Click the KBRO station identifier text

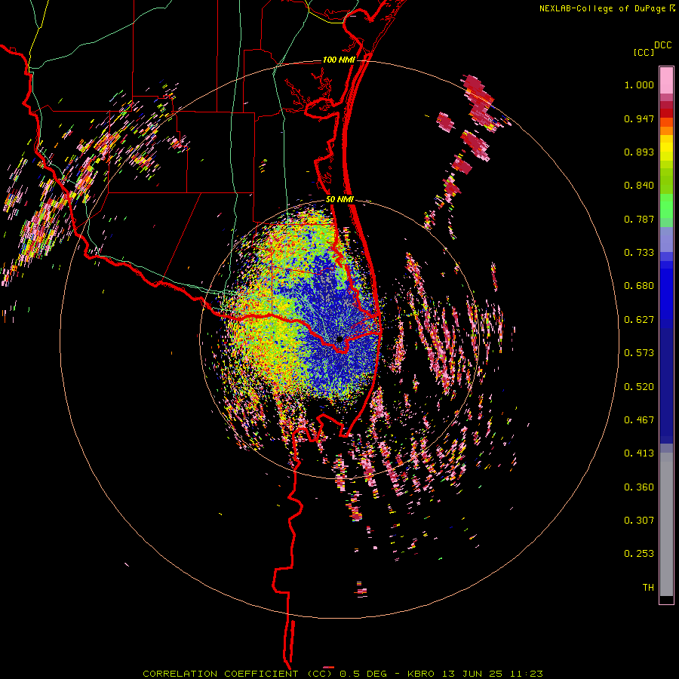click(421, 674)
